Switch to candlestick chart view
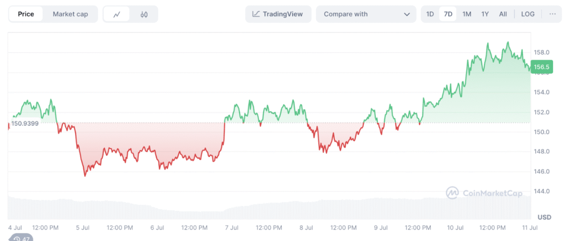This screenshot has width=565, height=241. 144,14
